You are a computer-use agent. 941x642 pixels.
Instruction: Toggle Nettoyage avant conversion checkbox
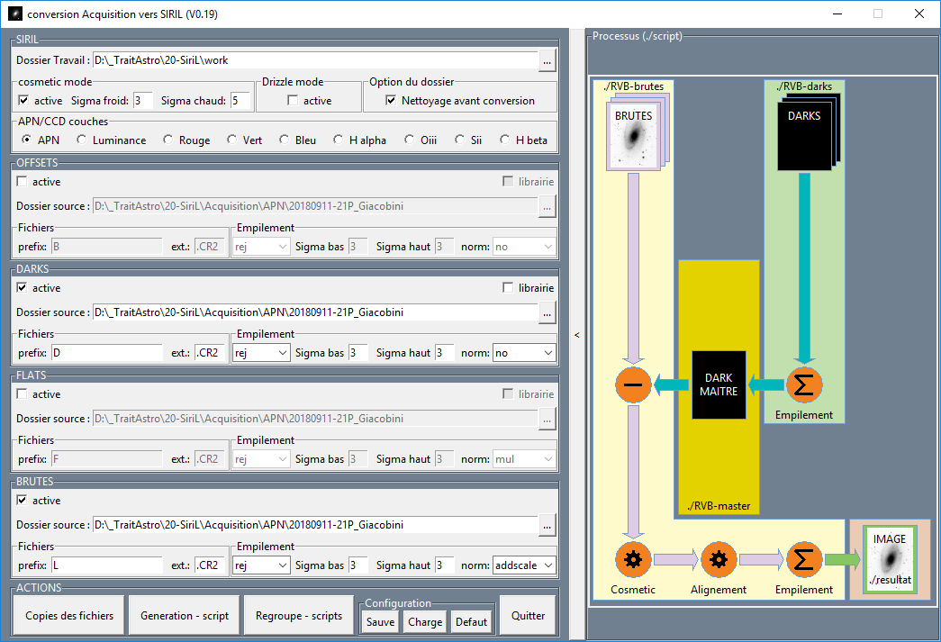pos(391,100)
